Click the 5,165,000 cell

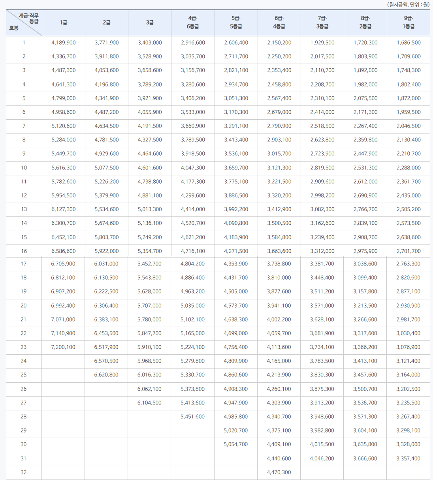pyautogui.click(x=192, y=333)
